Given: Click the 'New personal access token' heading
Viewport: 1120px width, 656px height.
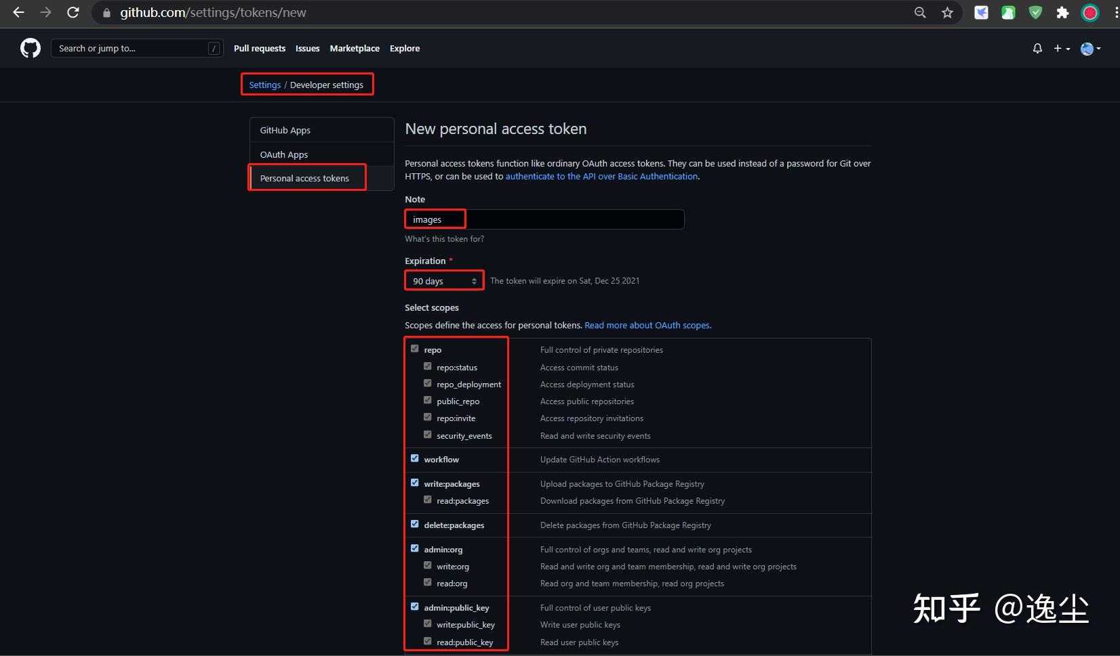Looking at the screenshot, I should [496, 129].
